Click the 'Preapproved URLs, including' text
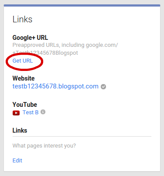164x176 pixels. [x=48, y=45]
